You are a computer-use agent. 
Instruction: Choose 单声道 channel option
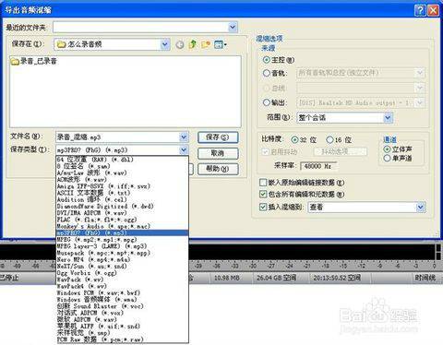[x=398, y=159]
